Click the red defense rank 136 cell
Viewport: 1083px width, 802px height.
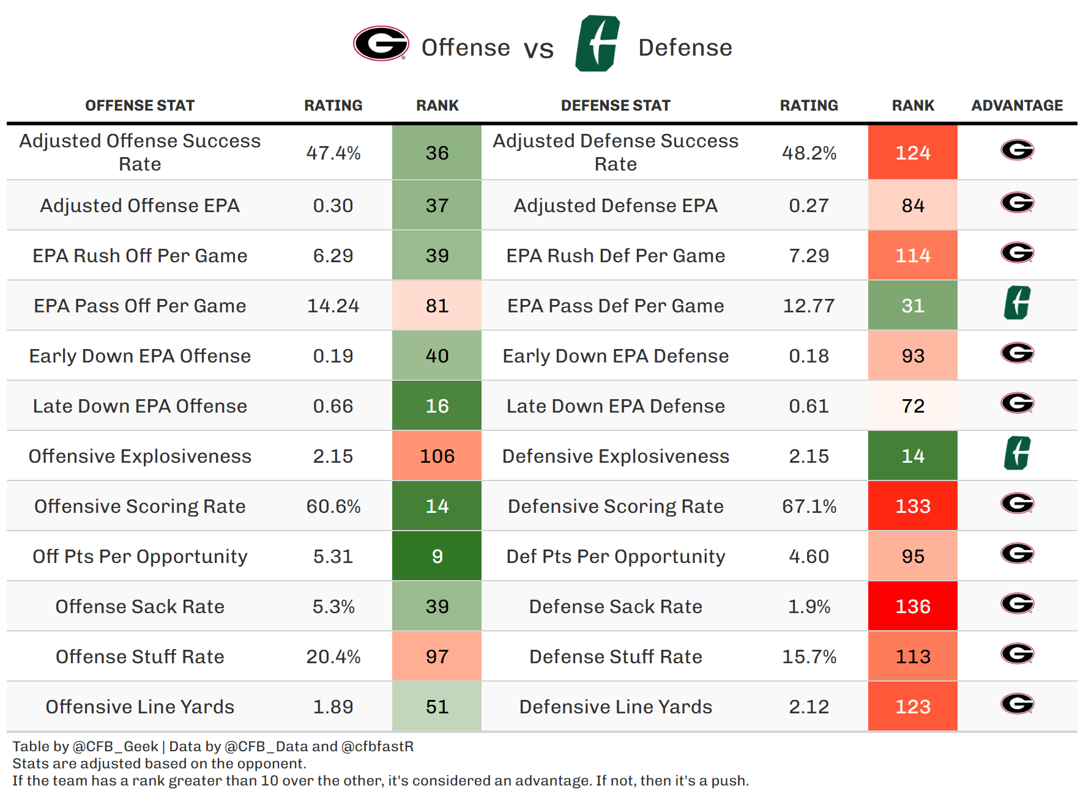(x=912, y=606)
